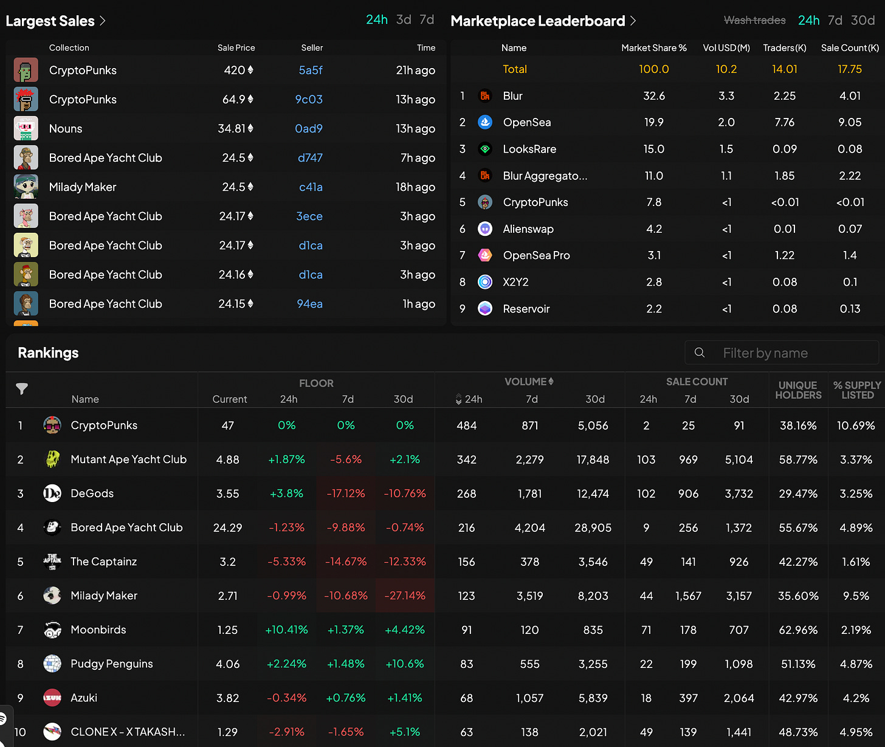885x747 pixels.
Task: Click Market Share % column header
Action: pos(654,47)
